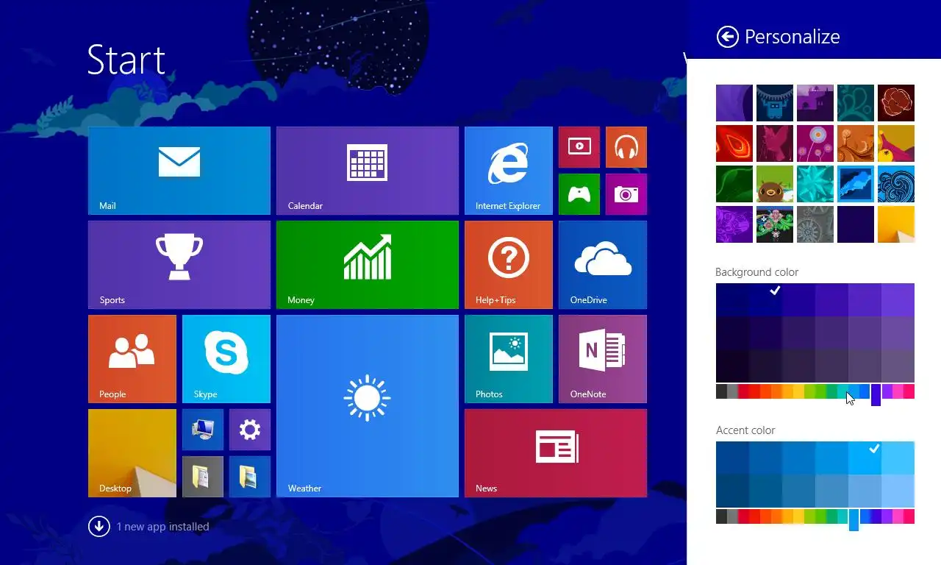Open the Help+Tips tile
Viewport: 941px width, 565px height.
(509, 265)
